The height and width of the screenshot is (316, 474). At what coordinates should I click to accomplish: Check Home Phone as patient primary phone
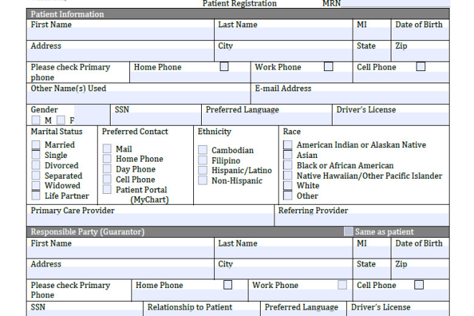224,67
